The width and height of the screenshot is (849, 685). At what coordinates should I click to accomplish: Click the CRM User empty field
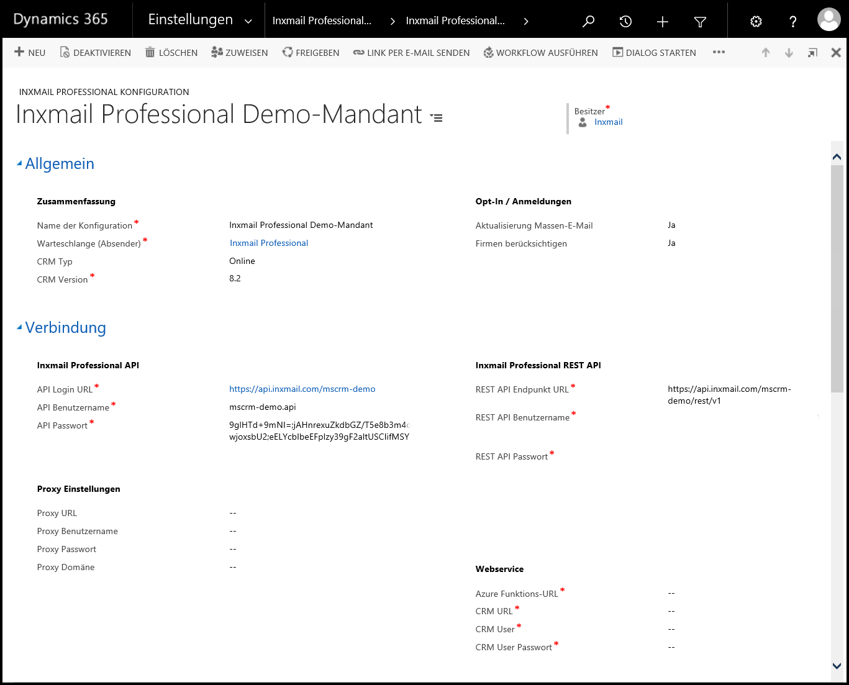point(671,629)
